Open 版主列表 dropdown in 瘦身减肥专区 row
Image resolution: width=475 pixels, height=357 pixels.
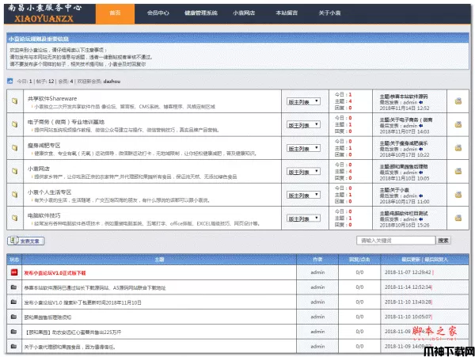tap(303, 148)
